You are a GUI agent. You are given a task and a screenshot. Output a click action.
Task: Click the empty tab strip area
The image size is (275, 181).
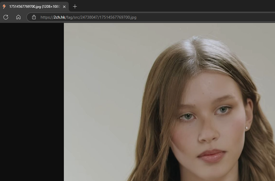coord(173,6)
